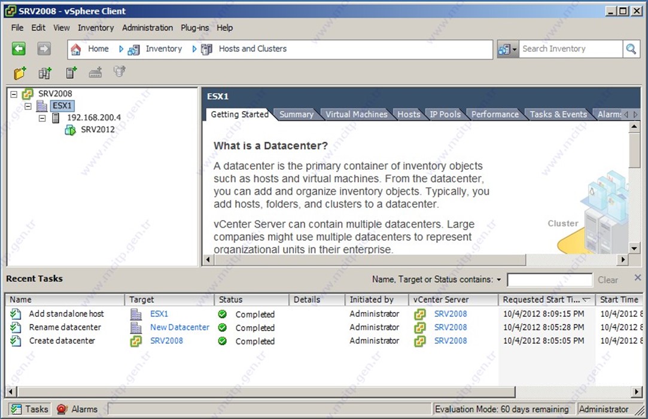
Task: Collapse the SRV2008 root tree node
Action: pos(14,94)
